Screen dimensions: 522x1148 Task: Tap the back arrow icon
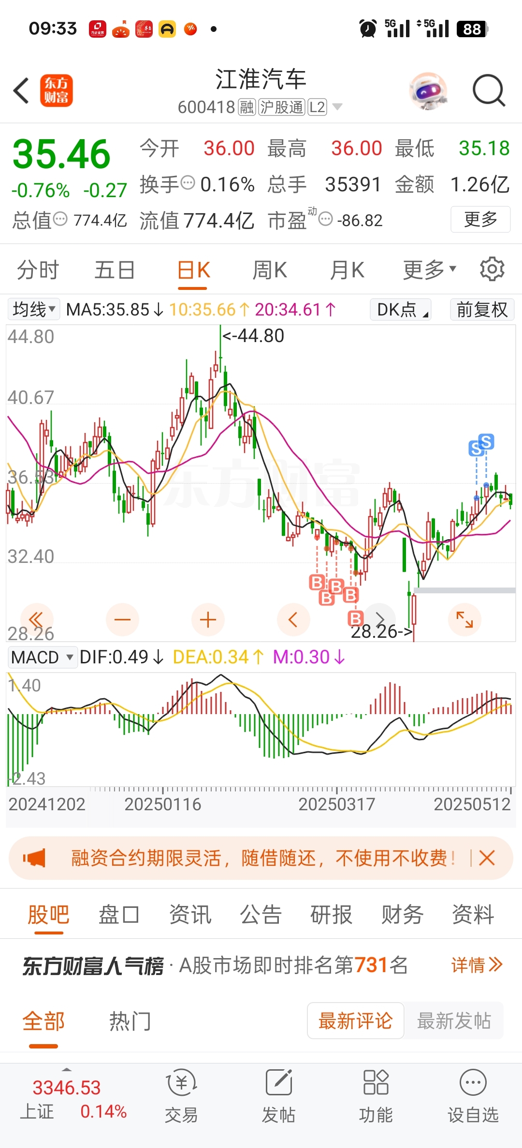(x=21, y=91)
